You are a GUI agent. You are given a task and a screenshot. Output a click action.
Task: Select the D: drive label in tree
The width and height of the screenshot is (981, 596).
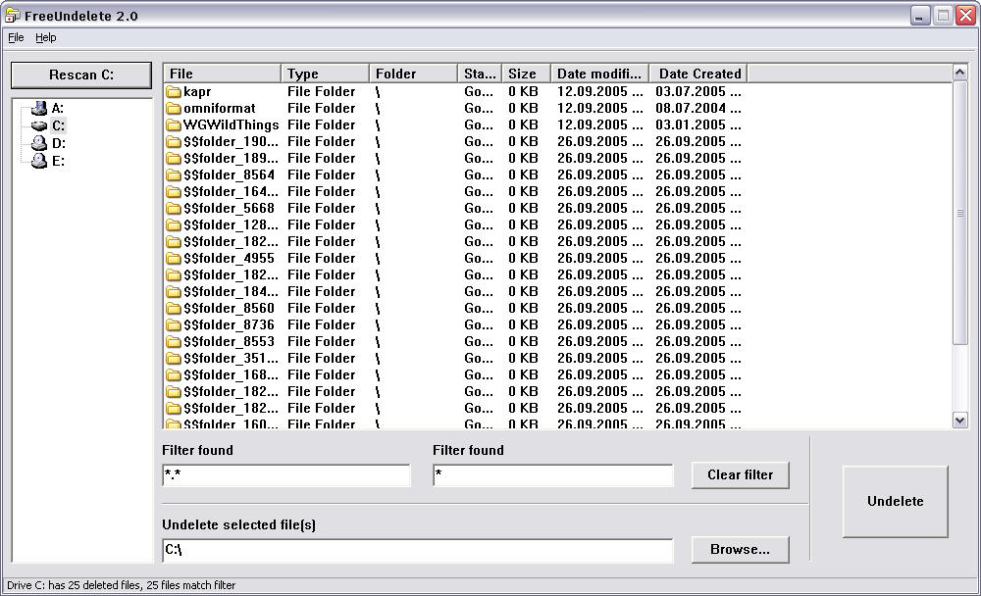pyautogui.click(x=58, y=143)
